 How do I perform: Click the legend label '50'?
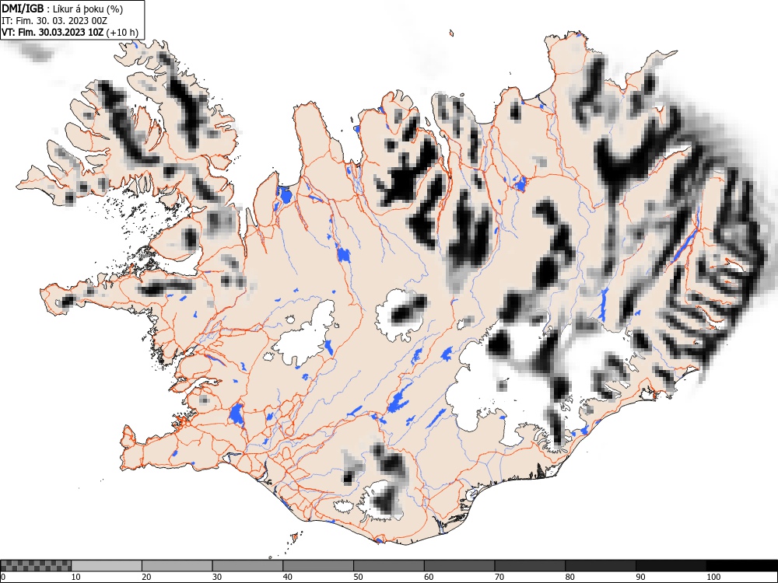[x=358, y=577]
